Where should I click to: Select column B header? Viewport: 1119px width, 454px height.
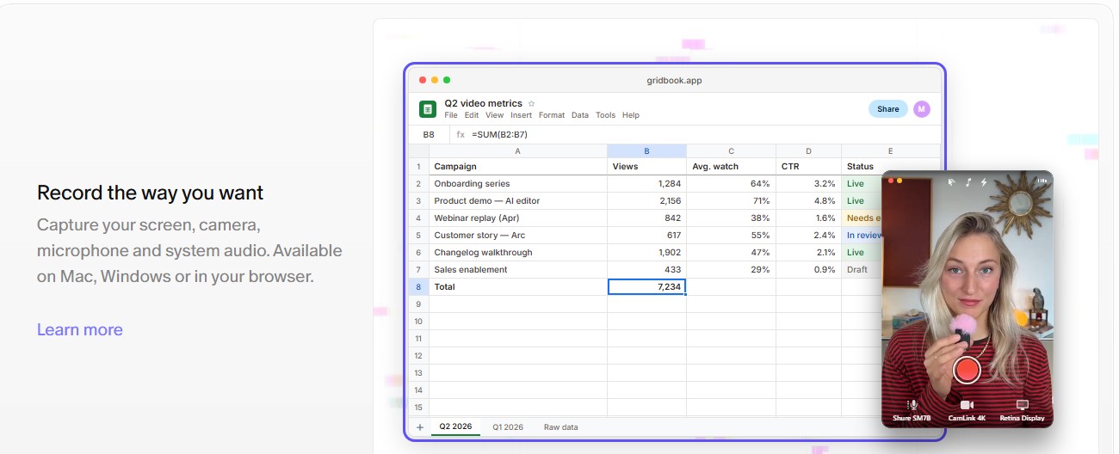646,151
